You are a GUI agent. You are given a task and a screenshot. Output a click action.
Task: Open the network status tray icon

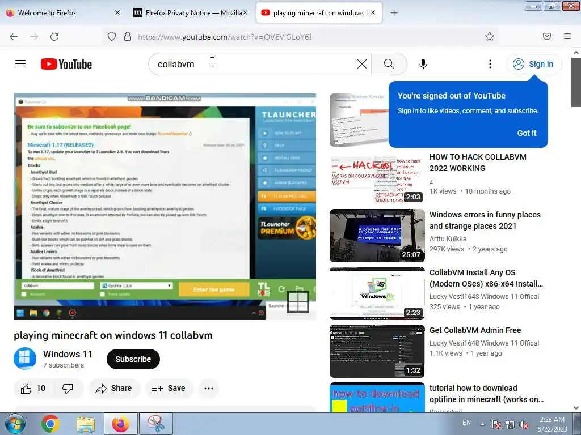[x=510, y=424]
